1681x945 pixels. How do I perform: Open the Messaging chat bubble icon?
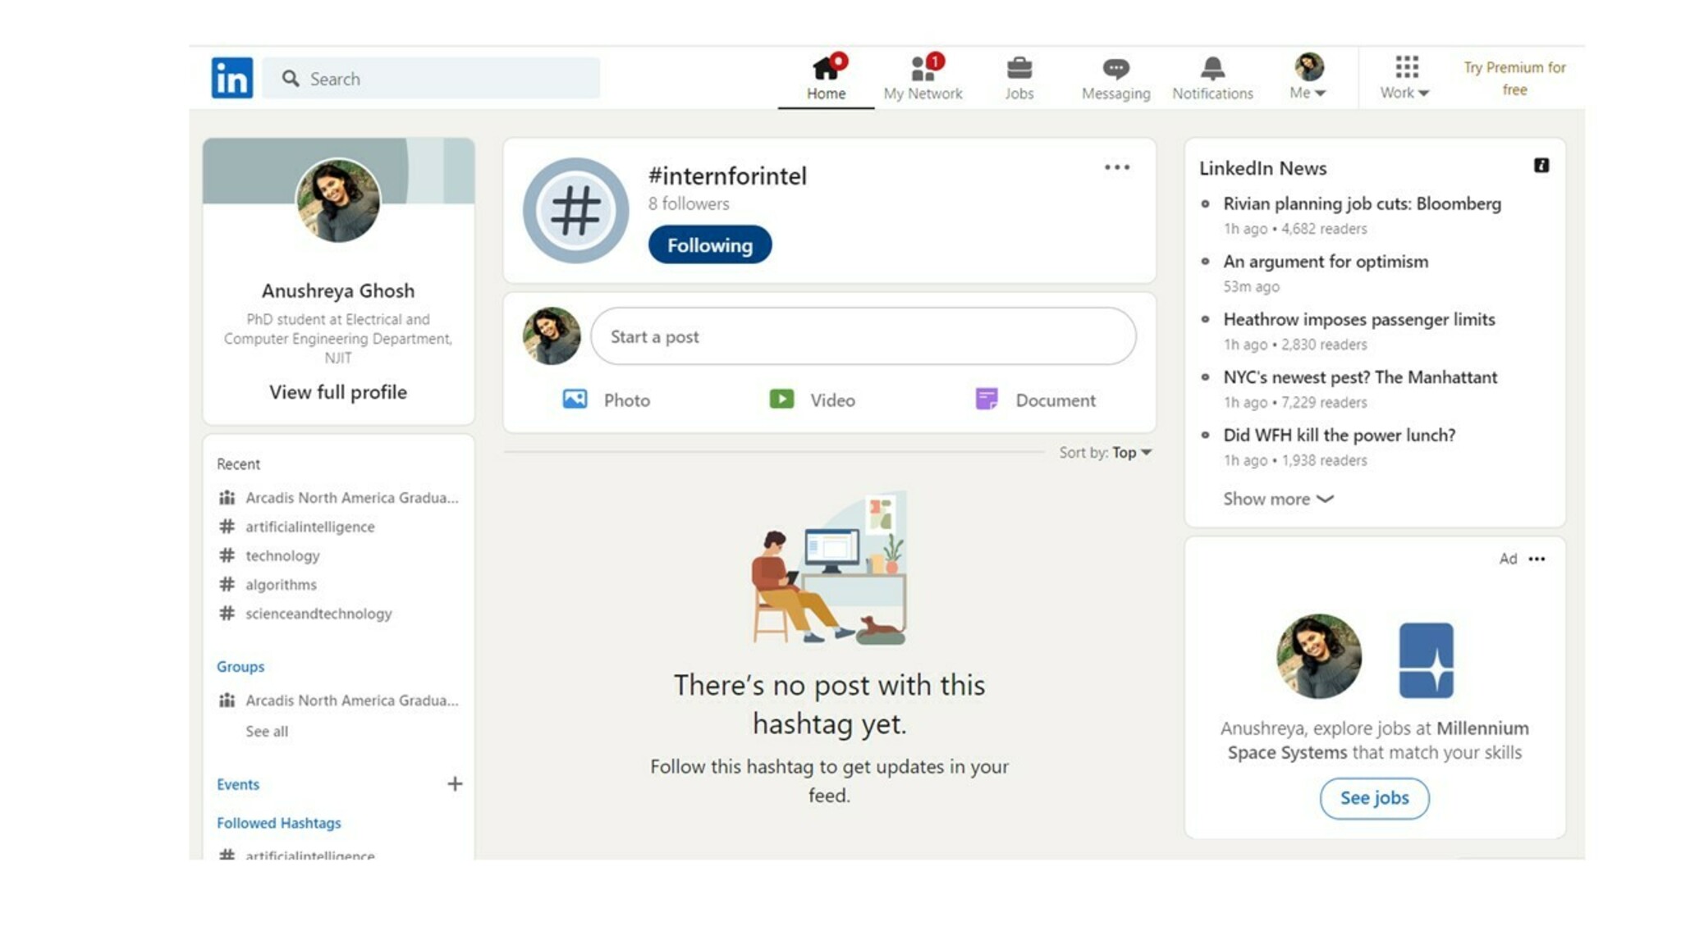[x=1115, y=69]
